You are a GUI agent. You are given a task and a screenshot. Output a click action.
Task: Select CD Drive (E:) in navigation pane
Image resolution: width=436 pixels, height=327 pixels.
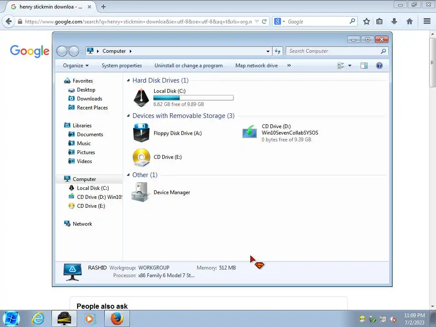[91, 206]
